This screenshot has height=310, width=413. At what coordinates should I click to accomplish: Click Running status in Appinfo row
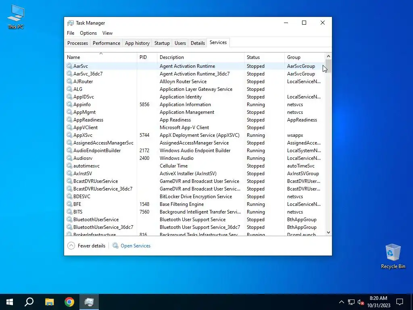256,105
